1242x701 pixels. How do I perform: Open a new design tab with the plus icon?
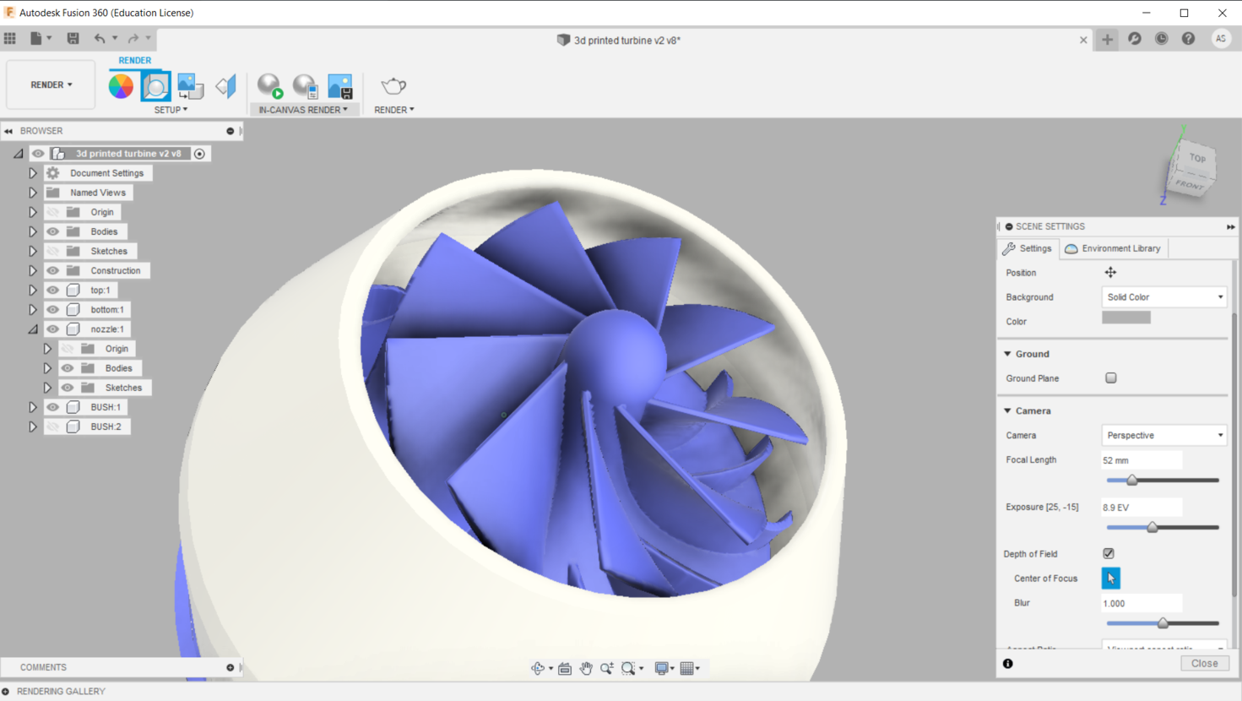[x=1107, y=39]
